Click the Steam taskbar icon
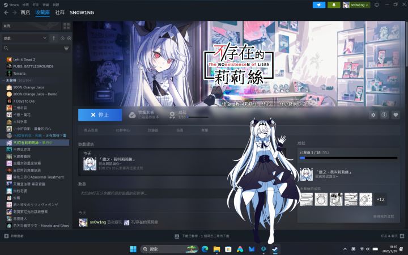 click(275, 249)
